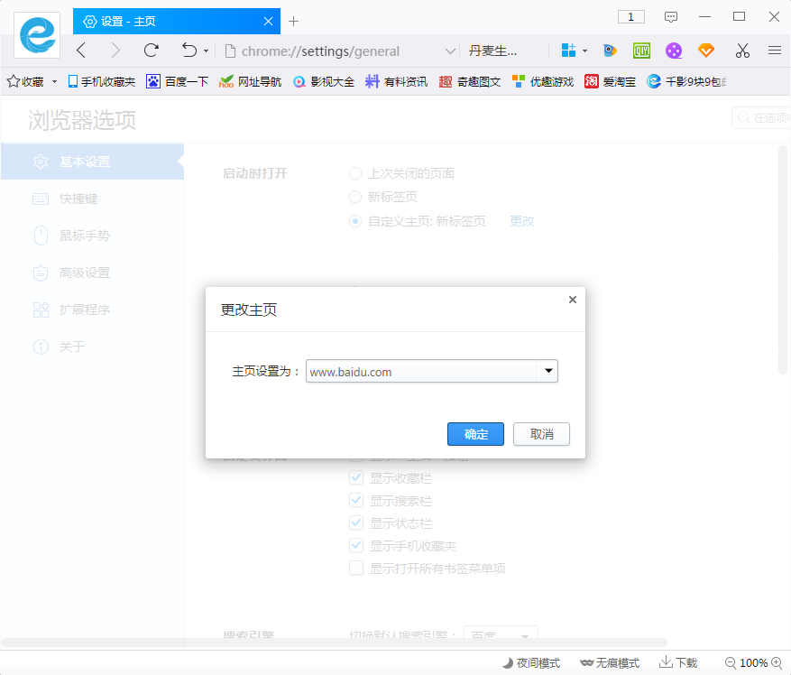Click the scissors screenshot tool icon
The width and height of the screenshot is (791, 675).
(x=741, y=51)
